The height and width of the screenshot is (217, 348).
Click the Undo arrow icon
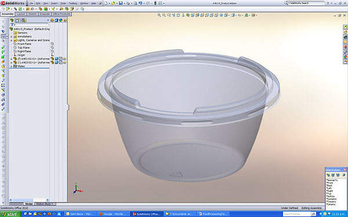140,3
